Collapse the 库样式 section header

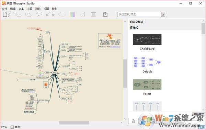[x=134, y=28]
